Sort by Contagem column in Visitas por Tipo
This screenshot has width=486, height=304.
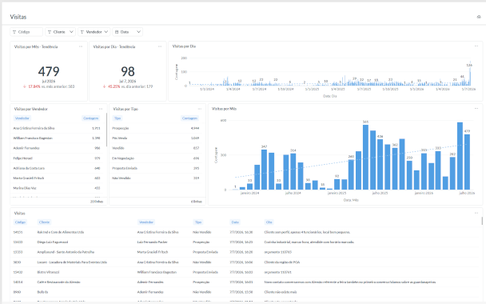[189, 118]
